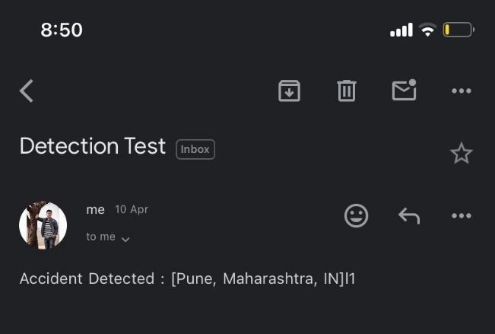
Task: Tap the 8:50 clock in status bar
Action: tap(62, 30)
